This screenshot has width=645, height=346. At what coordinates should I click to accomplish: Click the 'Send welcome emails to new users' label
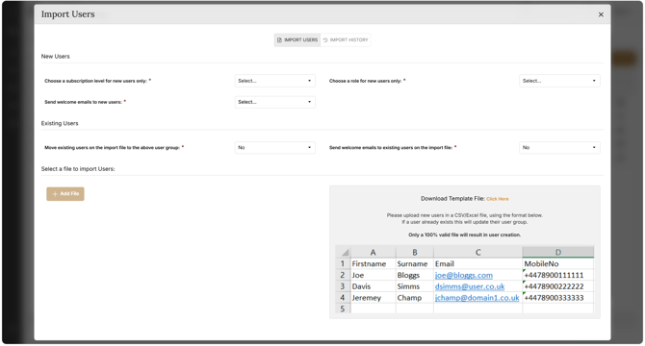click(83, 102)
